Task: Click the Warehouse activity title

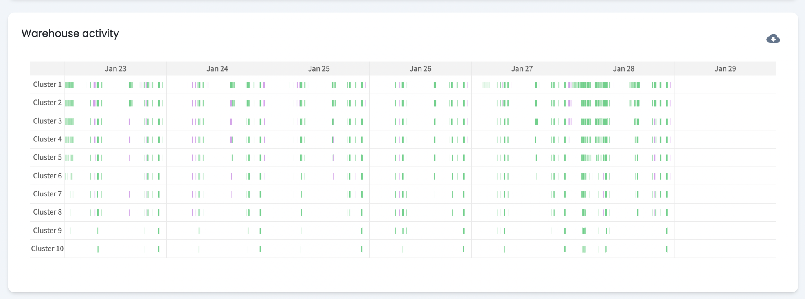Action: (70, 33)
